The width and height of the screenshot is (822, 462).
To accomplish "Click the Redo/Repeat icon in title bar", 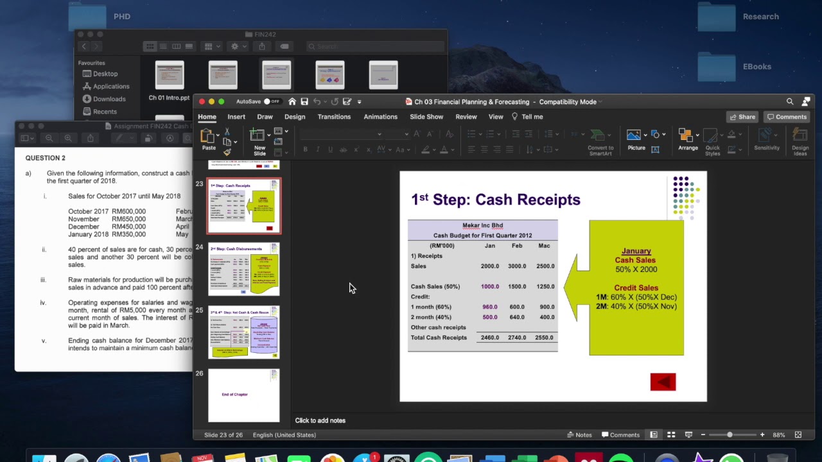I will pos(335,101).
